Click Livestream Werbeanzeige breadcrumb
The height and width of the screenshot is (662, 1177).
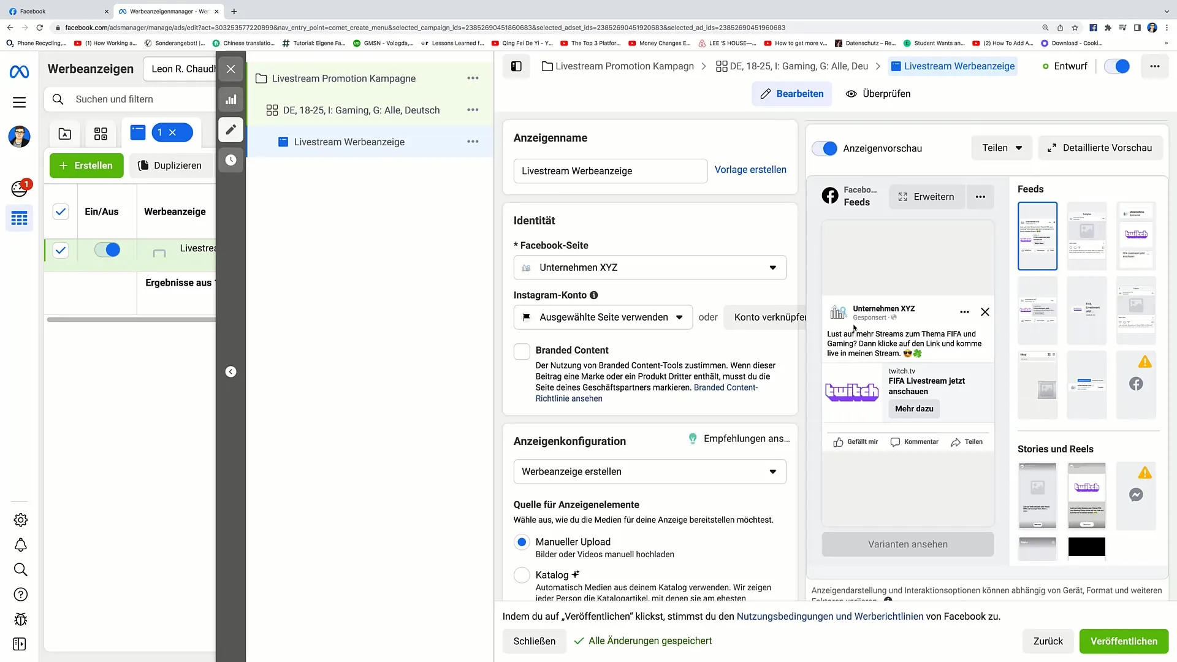coord(953,66)
